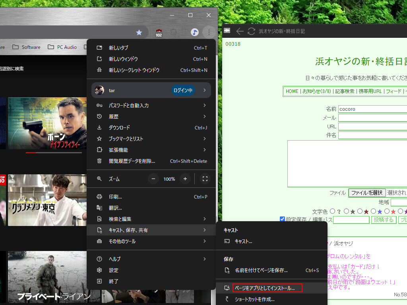
Task: Expand the その他のツール submenu
Action: (151, 241)
